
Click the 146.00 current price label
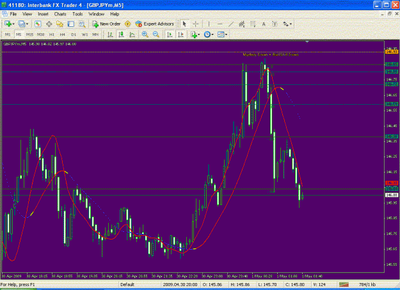(x=392, y=195)
